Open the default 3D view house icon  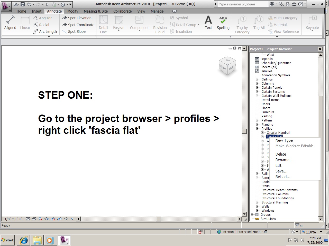pos(63,5)
